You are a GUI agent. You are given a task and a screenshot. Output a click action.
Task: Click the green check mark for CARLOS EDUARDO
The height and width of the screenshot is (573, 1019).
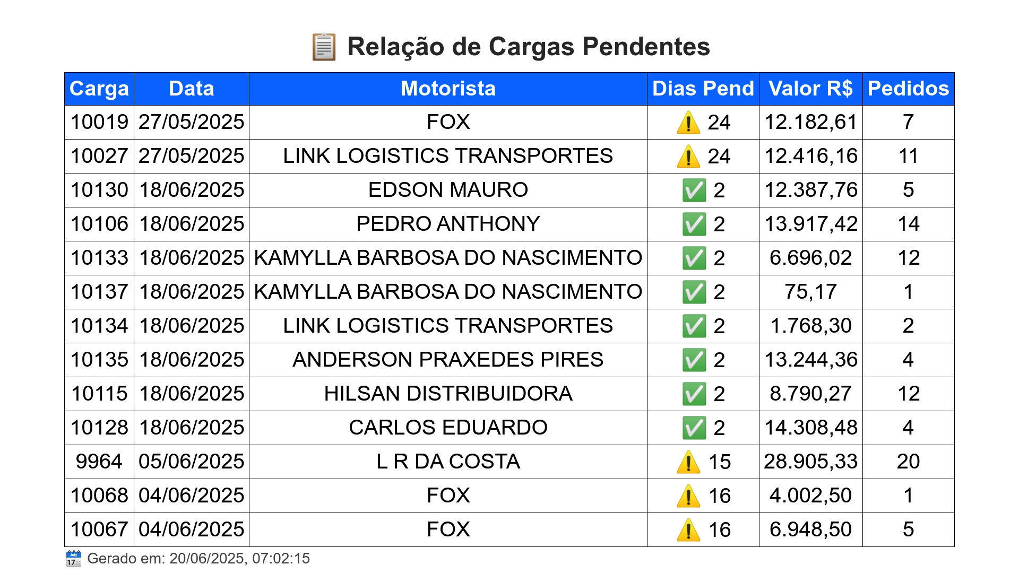[694, 428]
